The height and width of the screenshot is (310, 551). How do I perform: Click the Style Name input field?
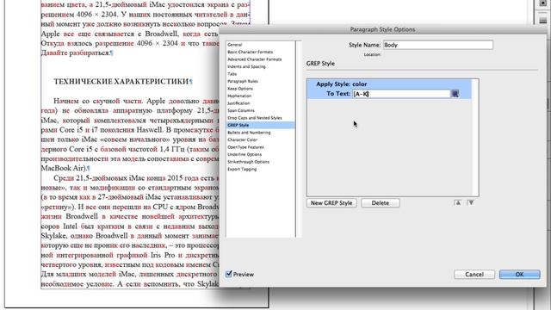[438, 45]
